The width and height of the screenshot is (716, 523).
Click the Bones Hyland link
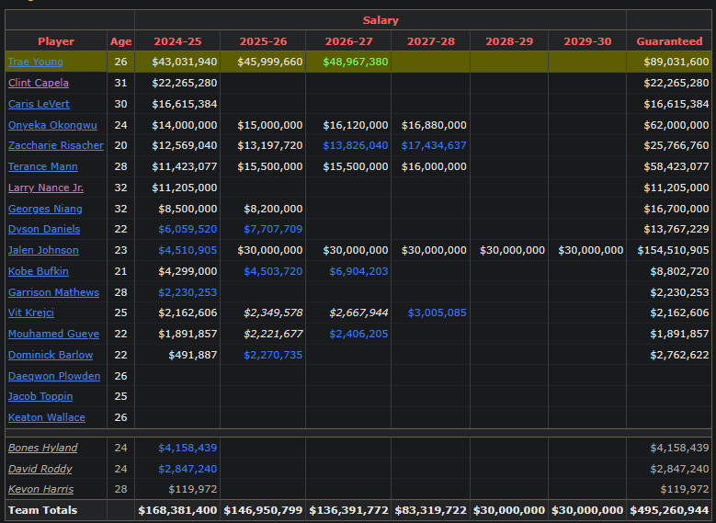pyautogui.click(x=42, y=448)
